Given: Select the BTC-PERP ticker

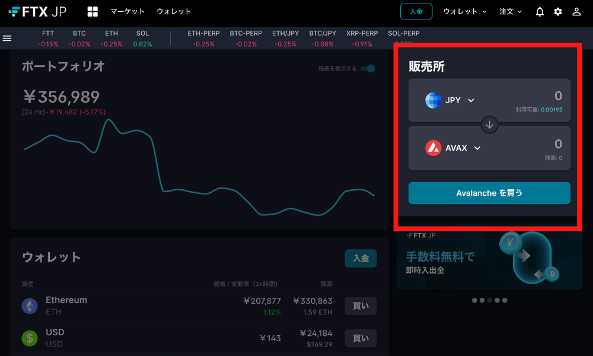Looking at the screenshot, I should pos(246,39).
